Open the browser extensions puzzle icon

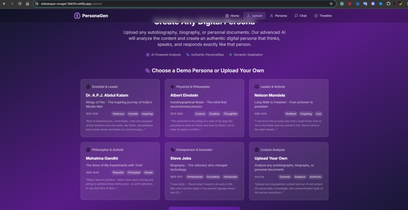(x=388, y=4)
